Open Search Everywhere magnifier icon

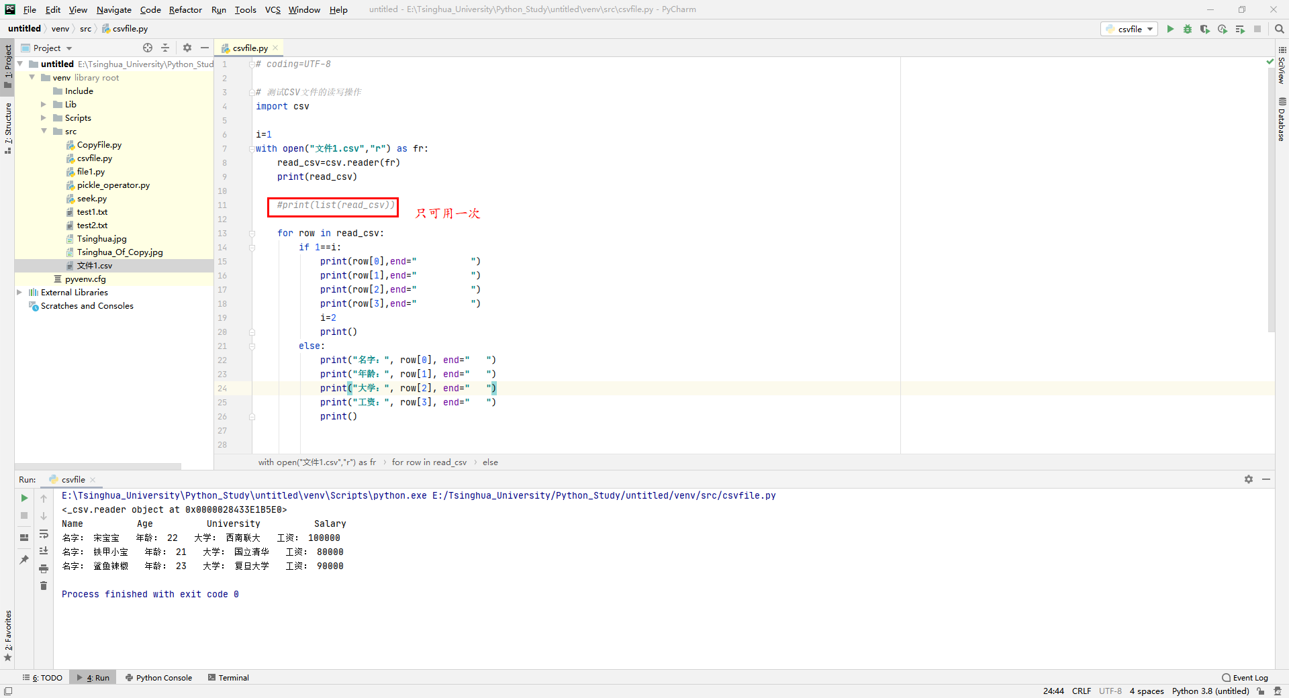pyautogui.click(x=1279, y=29)
